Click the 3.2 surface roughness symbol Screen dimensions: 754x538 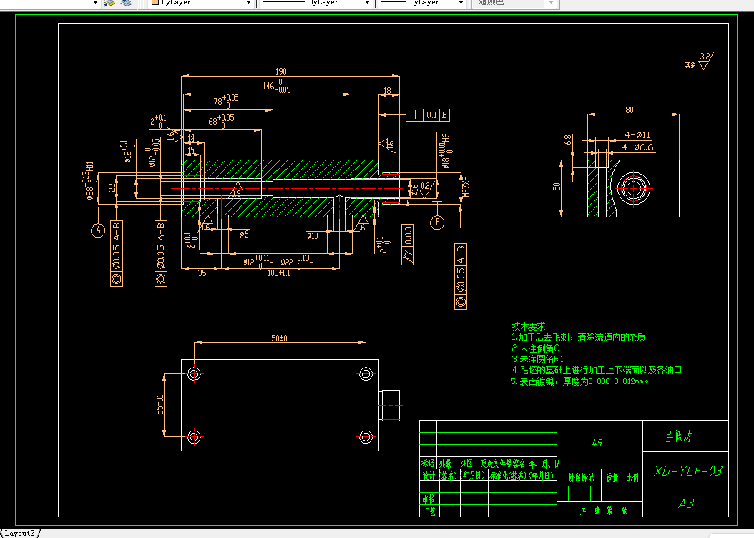705,61
